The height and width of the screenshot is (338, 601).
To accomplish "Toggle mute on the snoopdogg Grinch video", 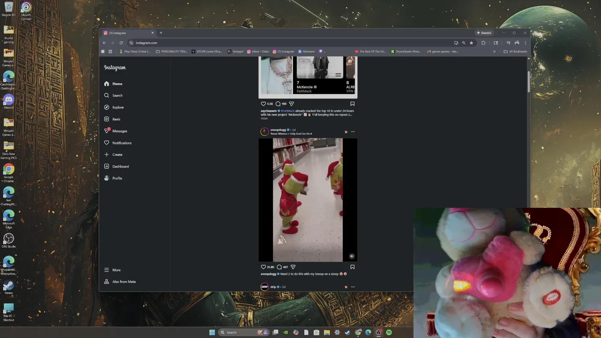I will [352, 256].
